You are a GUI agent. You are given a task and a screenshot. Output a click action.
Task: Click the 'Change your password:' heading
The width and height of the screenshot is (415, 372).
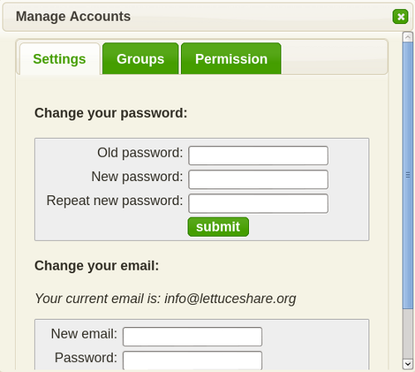pos(111,113)
